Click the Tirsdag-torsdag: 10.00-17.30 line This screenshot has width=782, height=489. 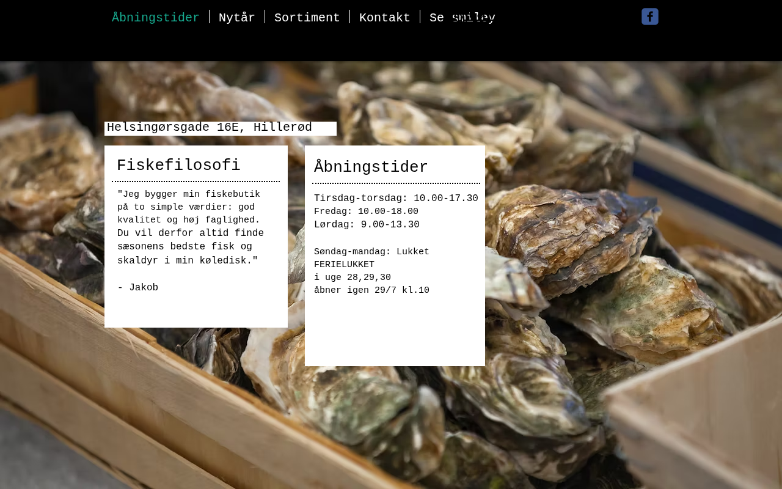[x=396, y=198]
